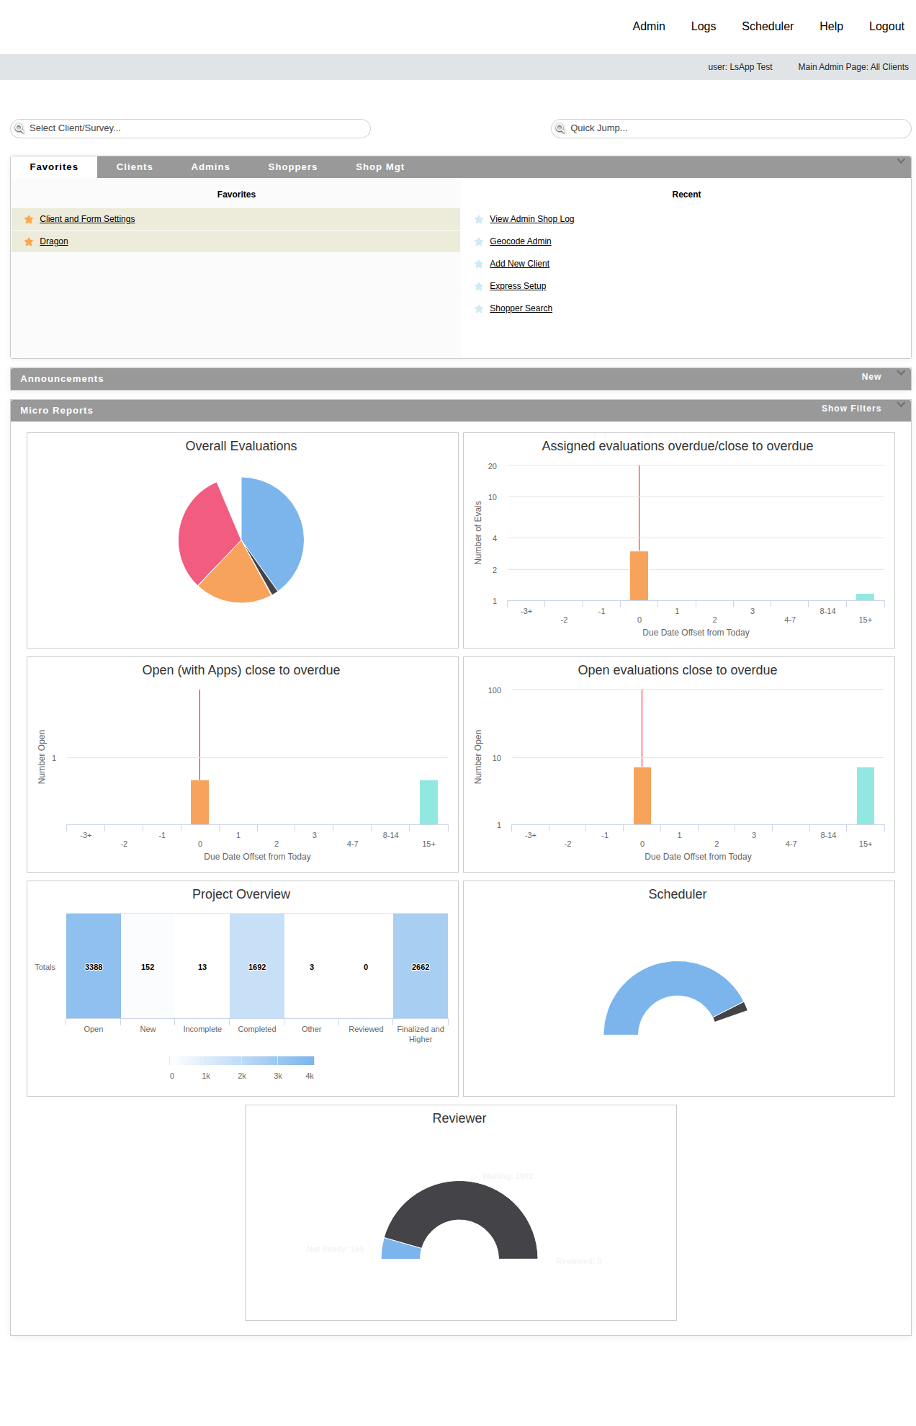Viewport: 916px width, 1426px height.
Task: Unfavorite Client and Form Settings star
Action: click(x=29, y=220)
